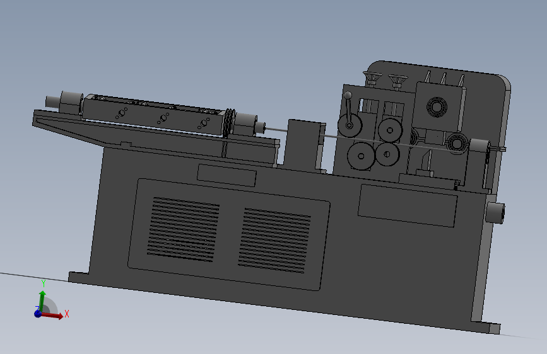Viewport: 547px width, 354px height.
Task: Select the left ventilation grille on the machine base
Action: click(183, 229)
